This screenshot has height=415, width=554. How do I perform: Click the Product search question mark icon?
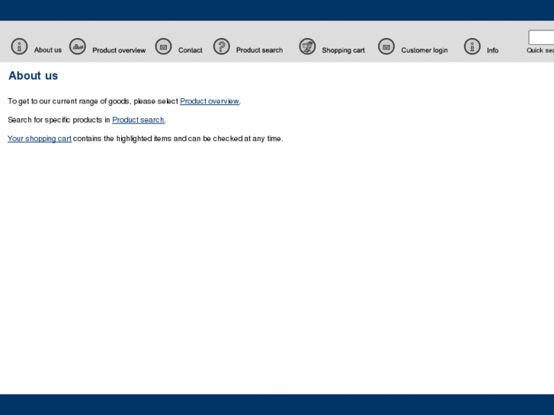(222, 46)
